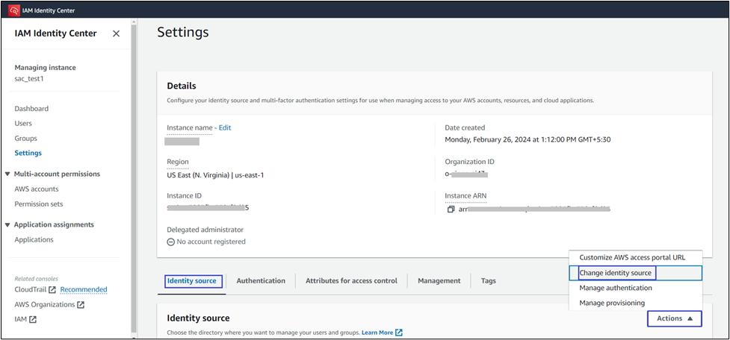730x340 pixels.
Task: Click the Learn More external link icon
Action: [x=399, y=332]
